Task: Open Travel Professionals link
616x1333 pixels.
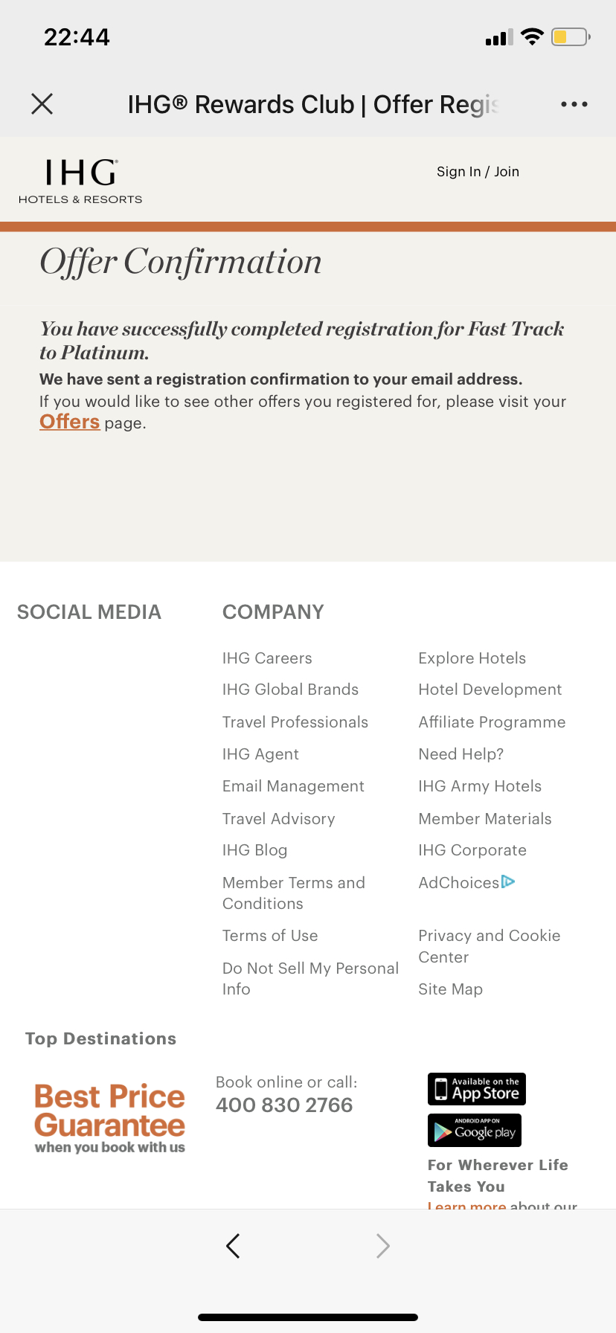Action: tap(295, 722)
